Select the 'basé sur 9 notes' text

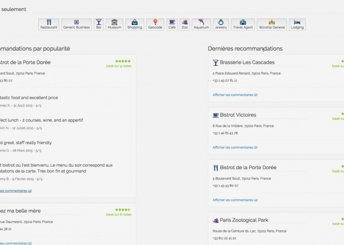coord(119,66)
